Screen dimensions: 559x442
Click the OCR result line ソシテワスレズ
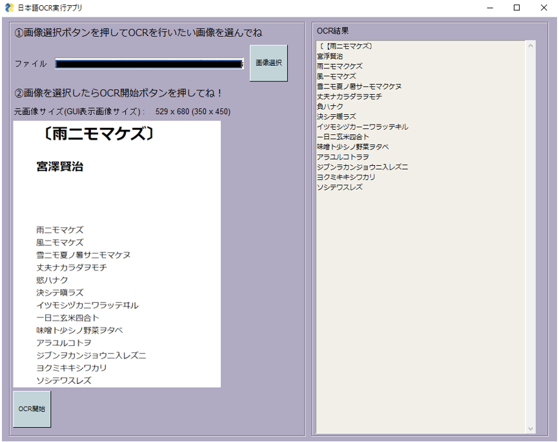(340, 187)
